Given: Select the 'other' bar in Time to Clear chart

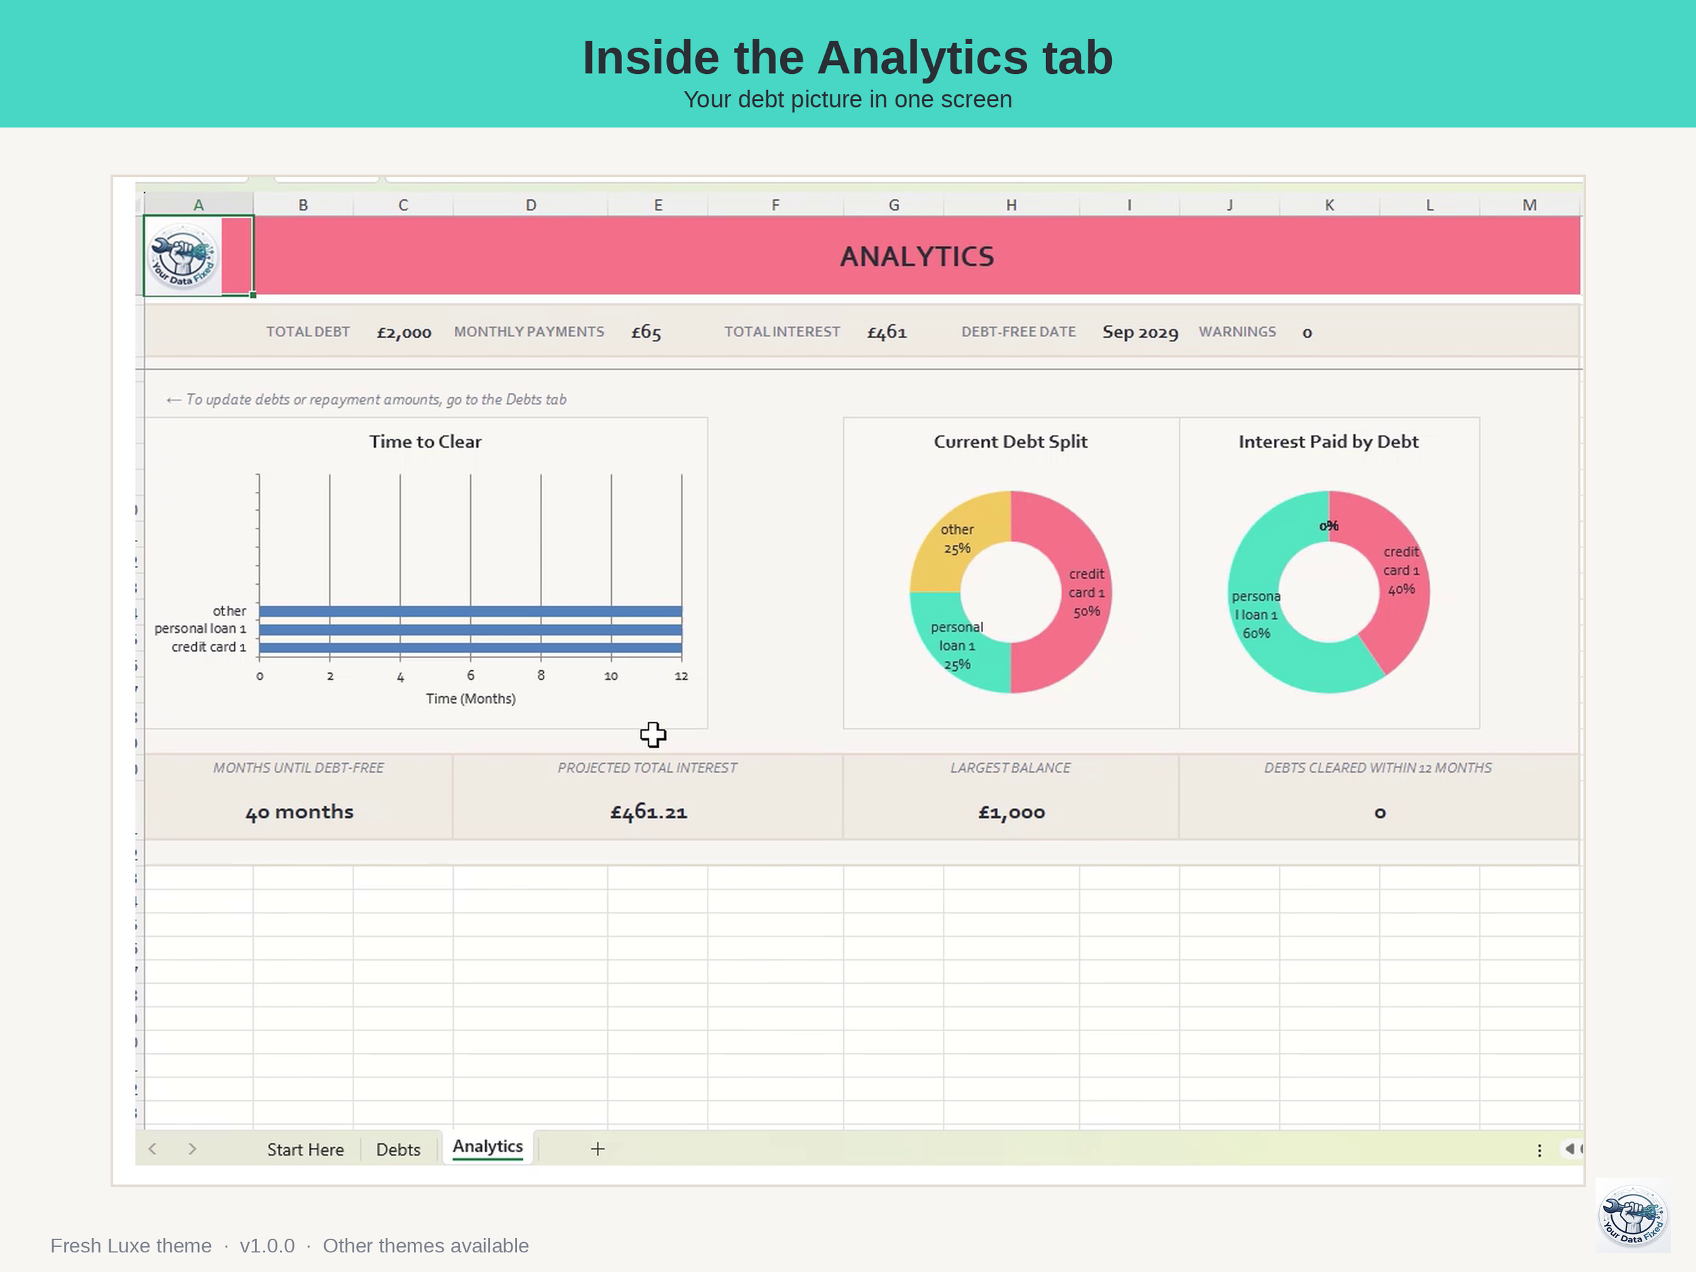Looking at the screenshot, I should pos(470,611).
